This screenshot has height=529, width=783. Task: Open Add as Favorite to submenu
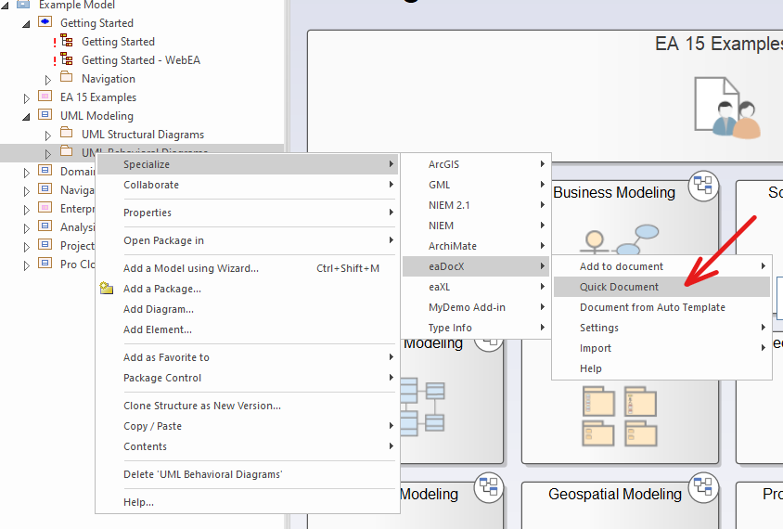(x=248, y=357)
